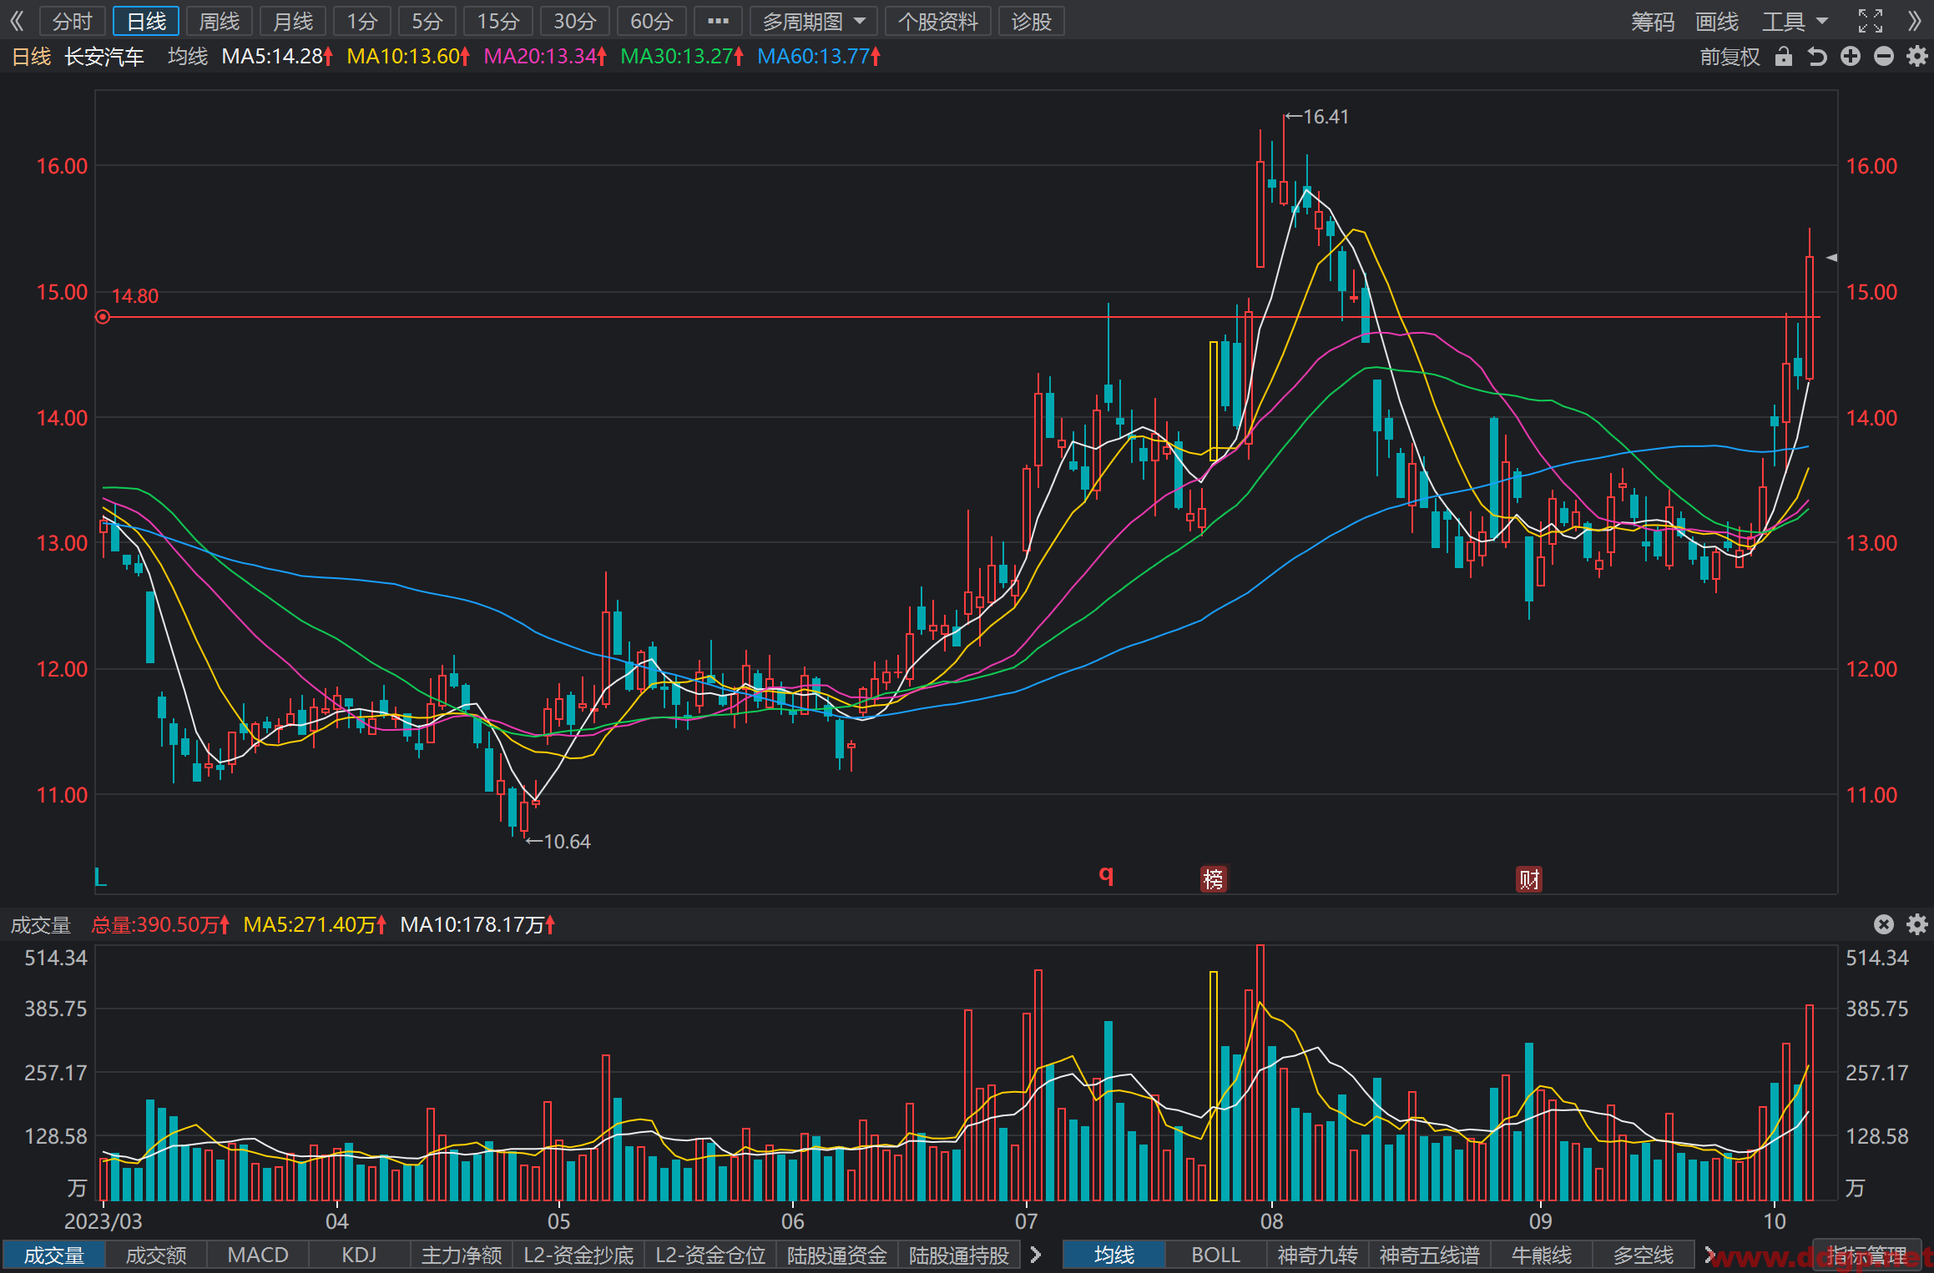Screen dimensions: 1934x1273
Task: Close the volume panel with X icon
Action: [1884, 924]
